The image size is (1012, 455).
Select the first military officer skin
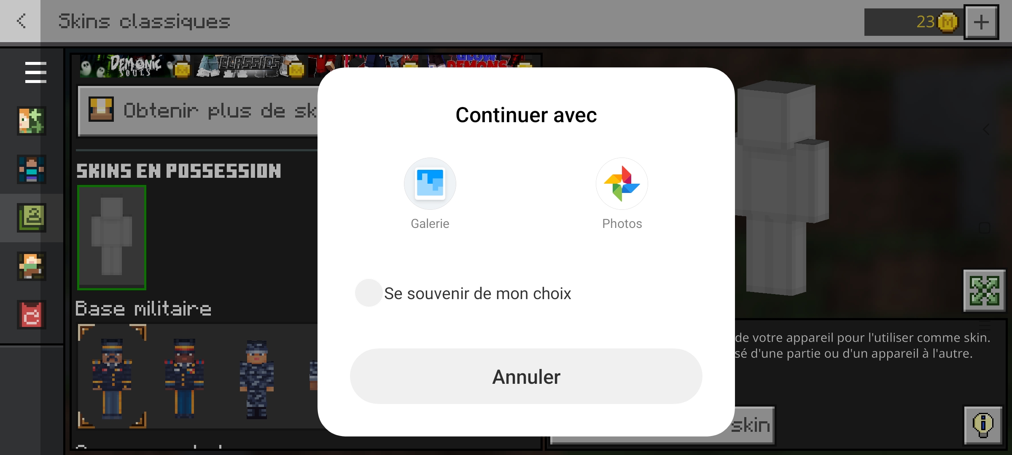tap(112, 377)
